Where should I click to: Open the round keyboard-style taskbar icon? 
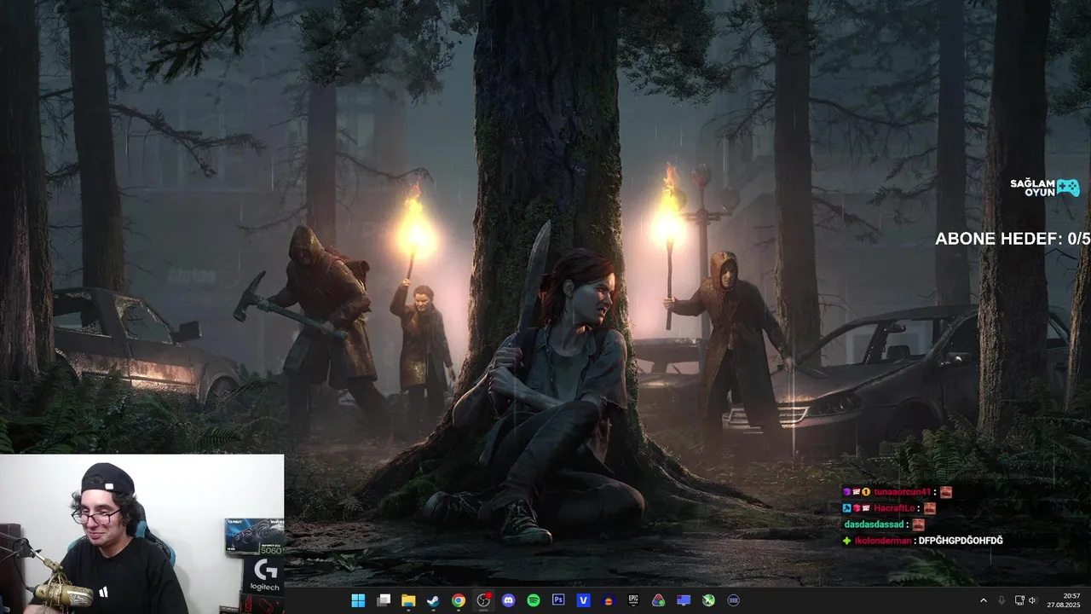[x=734, y=600]
